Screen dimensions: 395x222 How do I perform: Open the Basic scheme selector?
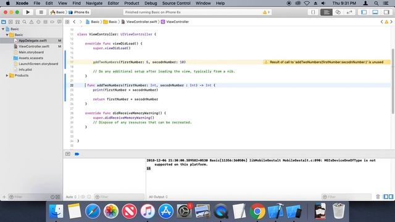tap(57, 12)
